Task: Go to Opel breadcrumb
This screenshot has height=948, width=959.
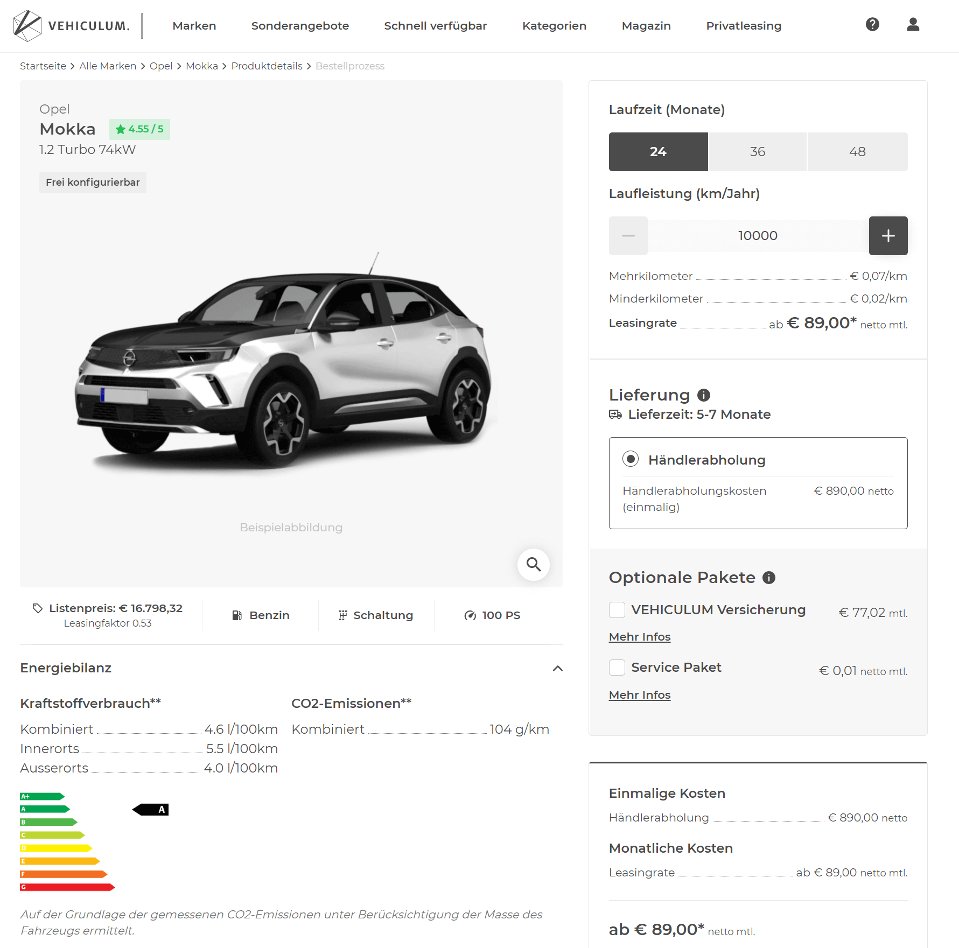Action: [x=161, y=66]
